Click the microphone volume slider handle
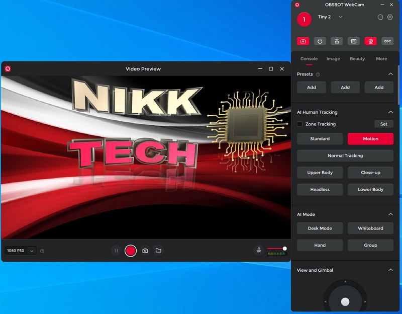The width and height of the screenshot is (402, 314). (x=284, y=248)
